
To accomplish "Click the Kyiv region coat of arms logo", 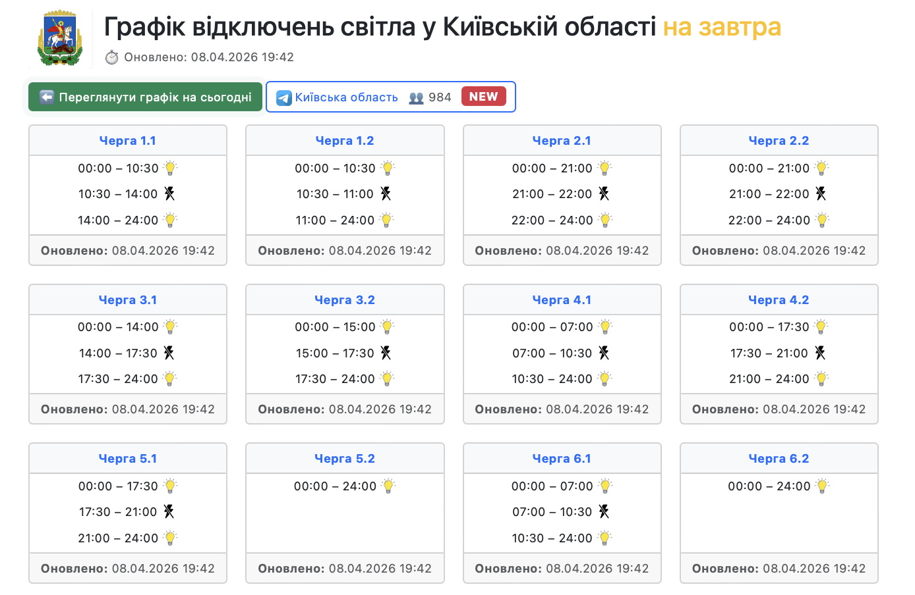I will [60, 39].
